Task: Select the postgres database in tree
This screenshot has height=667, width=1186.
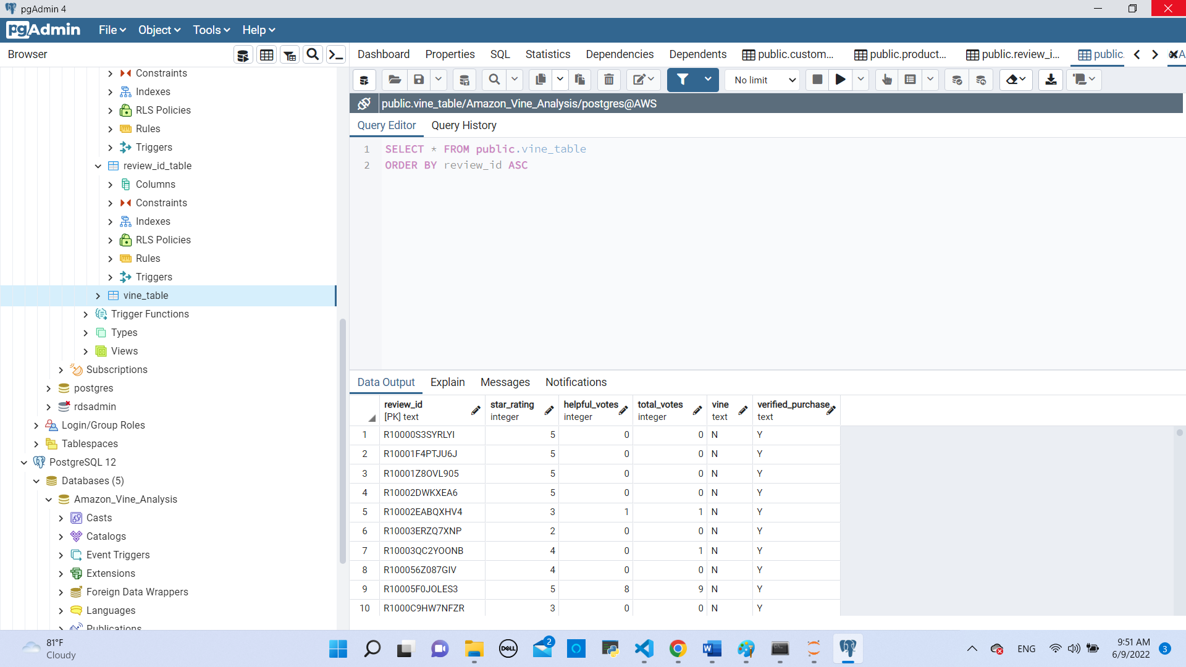Action: pyautogui.click(x=93, y=388)
